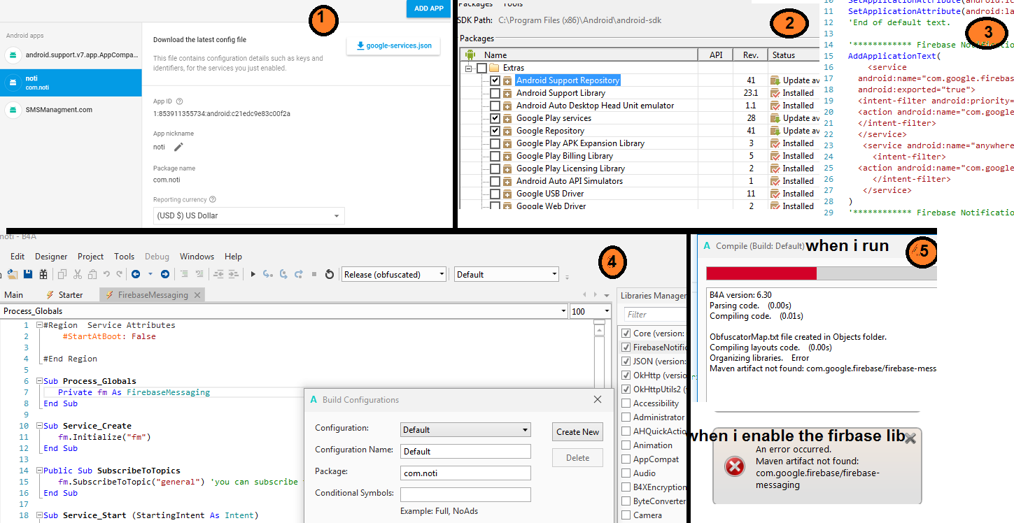1014x523 pixels.
Task: Save the project using the floppy disk icon
Action: [x=29, y=274]
